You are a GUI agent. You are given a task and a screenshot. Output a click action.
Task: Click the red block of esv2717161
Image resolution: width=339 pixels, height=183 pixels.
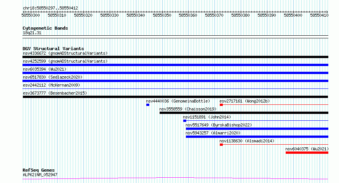coord(221,105)
